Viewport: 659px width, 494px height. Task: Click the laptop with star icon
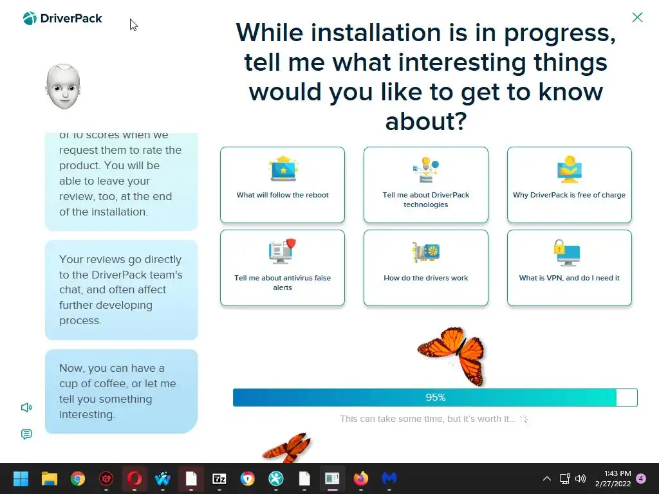pyautogui.click(x=283, y=169)
